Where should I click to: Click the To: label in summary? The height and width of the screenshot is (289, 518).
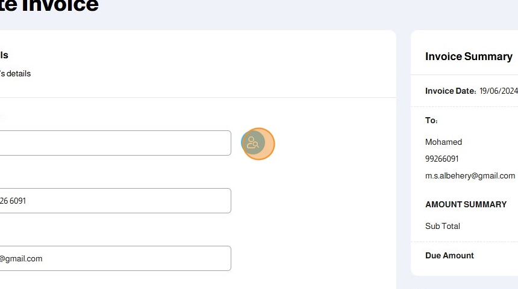pos(431,120)
